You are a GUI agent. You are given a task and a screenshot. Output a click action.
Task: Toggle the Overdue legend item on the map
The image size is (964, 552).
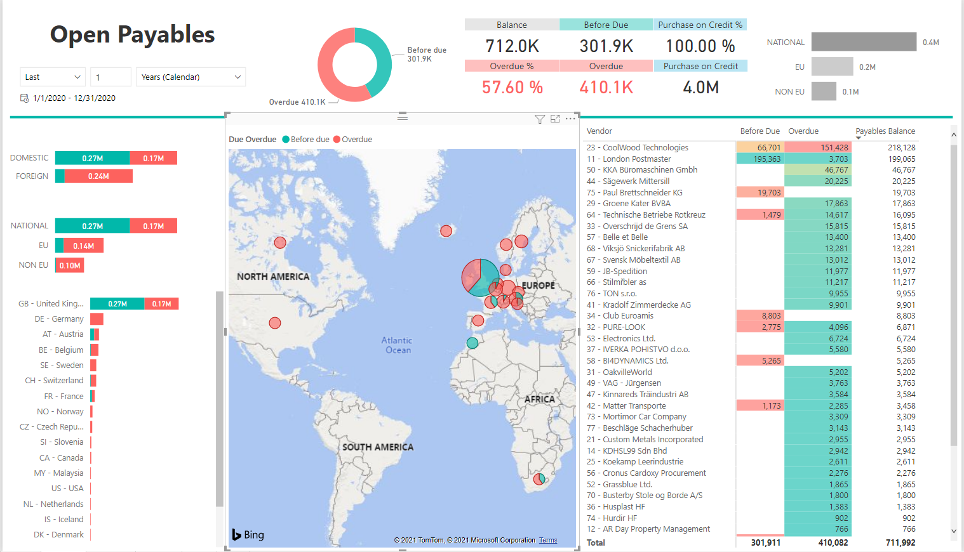point(353,140)
